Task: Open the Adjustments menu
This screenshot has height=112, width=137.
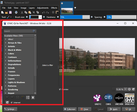Action: pyautogui.click(x=43, y=8)
